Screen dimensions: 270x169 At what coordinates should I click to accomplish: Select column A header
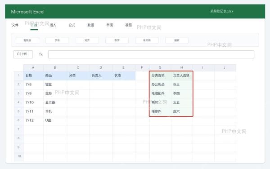[33, 68]
